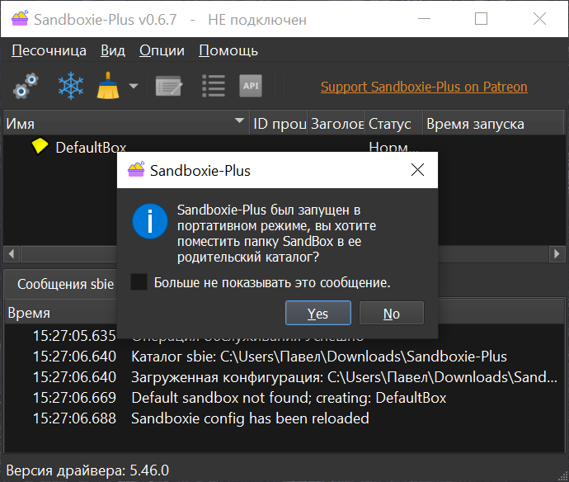Close the Sandboxie-Plus main window

pos(539,18)
